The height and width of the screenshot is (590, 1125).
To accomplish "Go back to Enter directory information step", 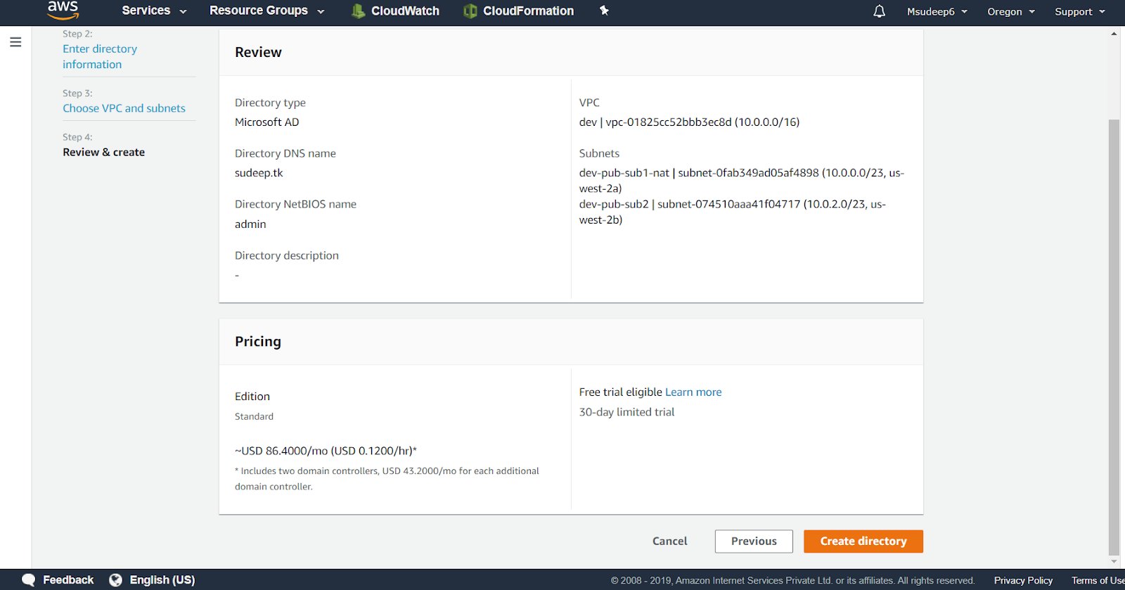I will (x=100, y=56).
